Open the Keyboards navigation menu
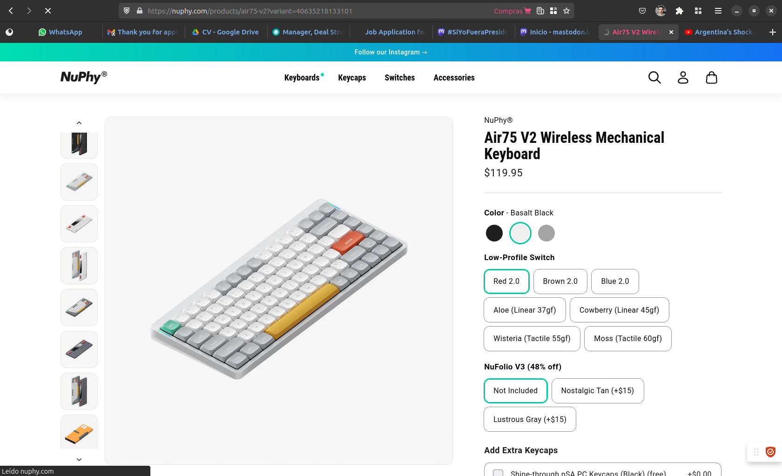The height and width of the screenshot is (476, 782). (x=302, y=78)
